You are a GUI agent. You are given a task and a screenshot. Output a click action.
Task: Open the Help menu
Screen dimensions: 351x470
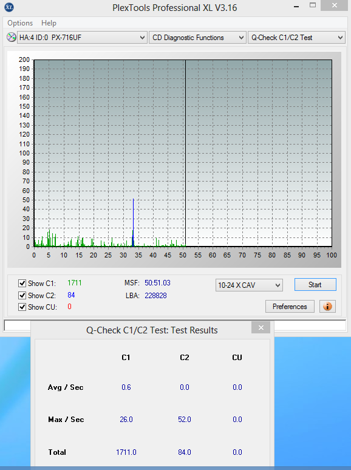point(49,23)
